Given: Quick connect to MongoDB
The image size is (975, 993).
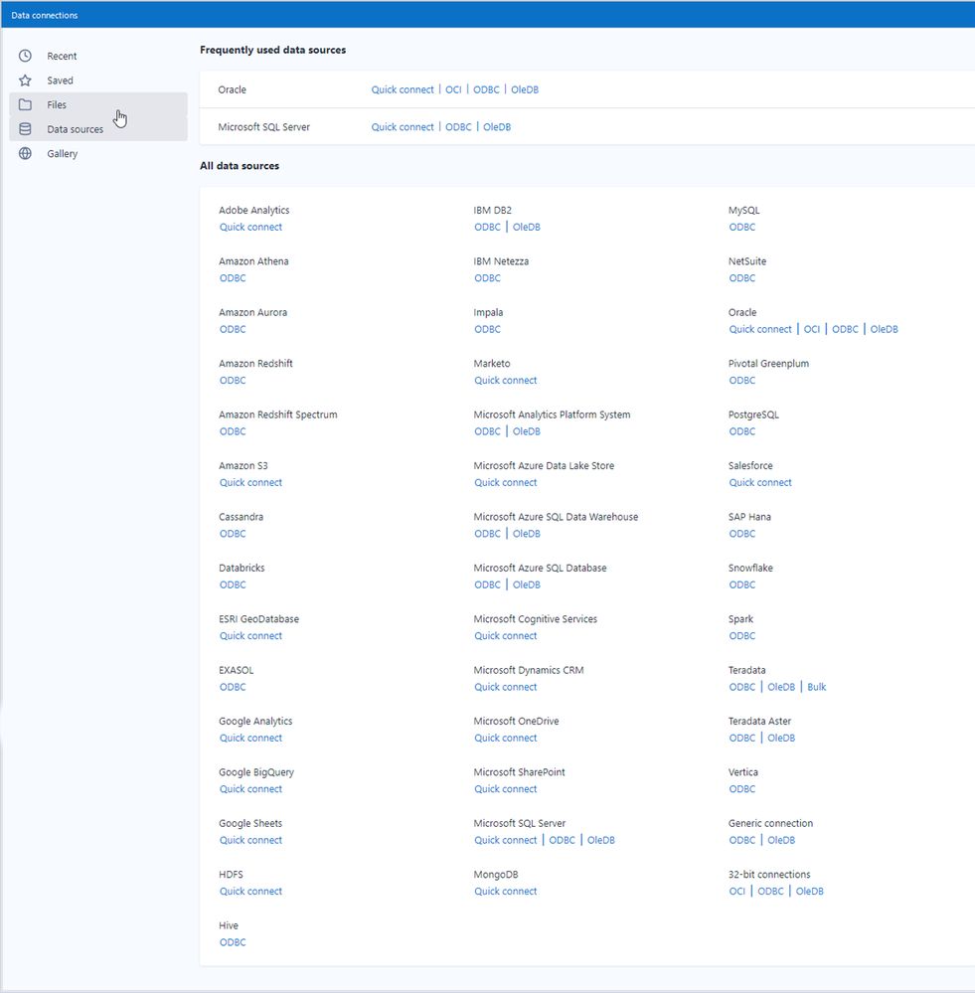Looking at the screenshot, I should pos(505,892).
